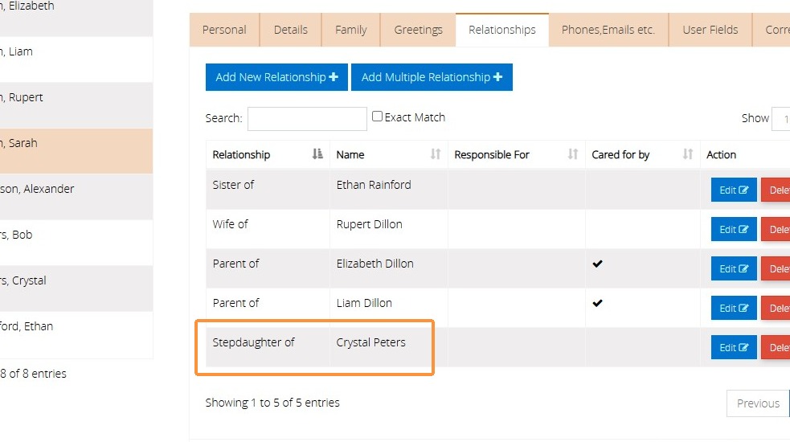790x442 pixels.
Task: Click Add New Relationship button
Action: click(276, 77)
